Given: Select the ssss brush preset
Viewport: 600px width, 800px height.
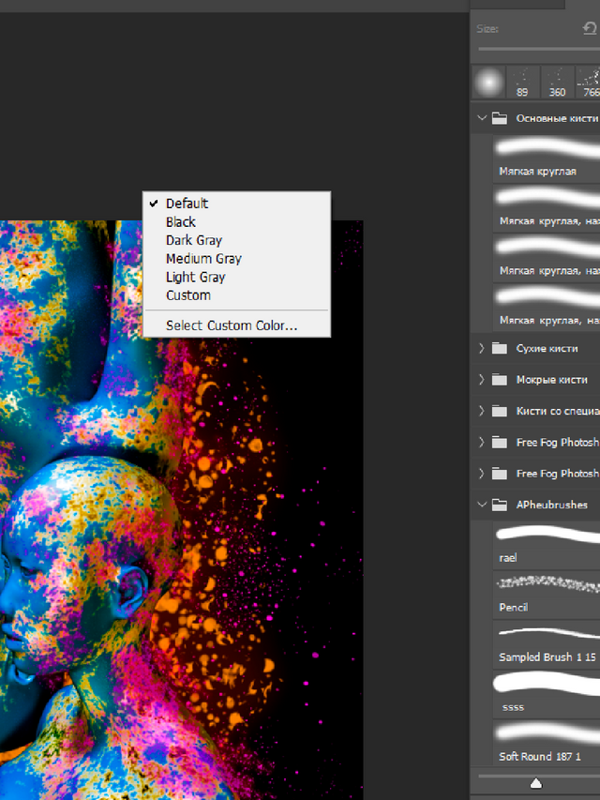Looking at the screenshot, I should [x=547, y=694].
